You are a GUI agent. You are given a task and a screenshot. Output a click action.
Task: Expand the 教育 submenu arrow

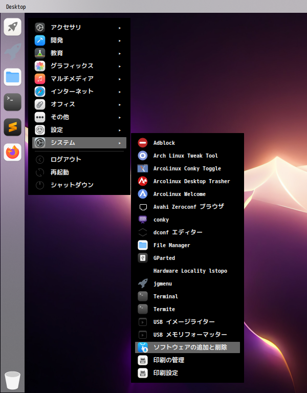[x=120, y=53]
